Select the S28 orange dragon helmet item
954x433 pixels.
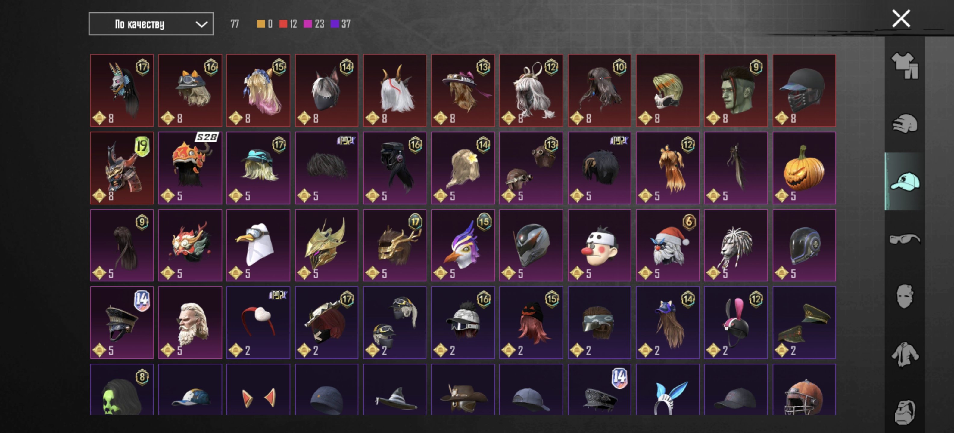pyautogui.click(x=190, y=168)
